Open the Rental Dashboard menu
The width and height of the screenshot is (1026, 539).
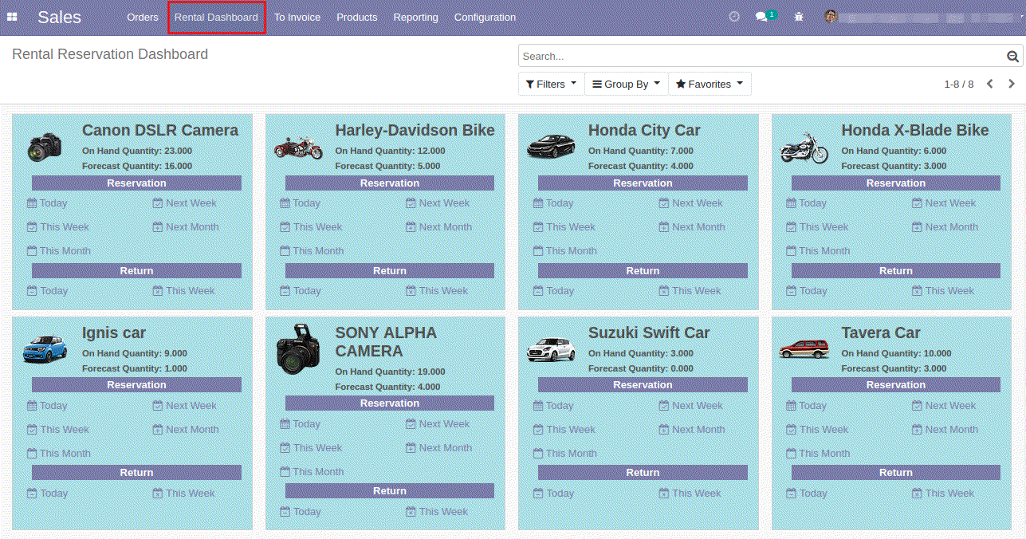(216, 17)
